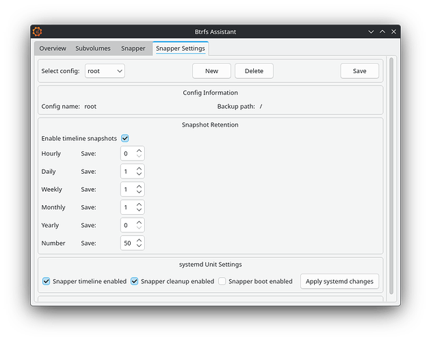Click the 'Config Information' heading
The image size is (431, 342).
pos(210,92)
